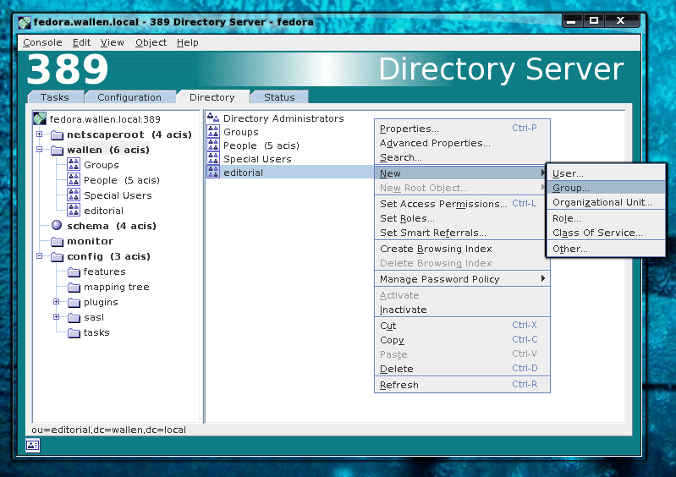This screenshot has width=676, height=477.
Task: Select 'Directory Administrators' row text
Action: tap(283, 118)
